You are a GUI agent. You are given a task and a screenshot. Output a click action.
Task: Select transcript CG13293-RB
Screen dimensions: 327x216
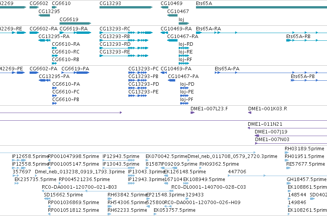124,40
